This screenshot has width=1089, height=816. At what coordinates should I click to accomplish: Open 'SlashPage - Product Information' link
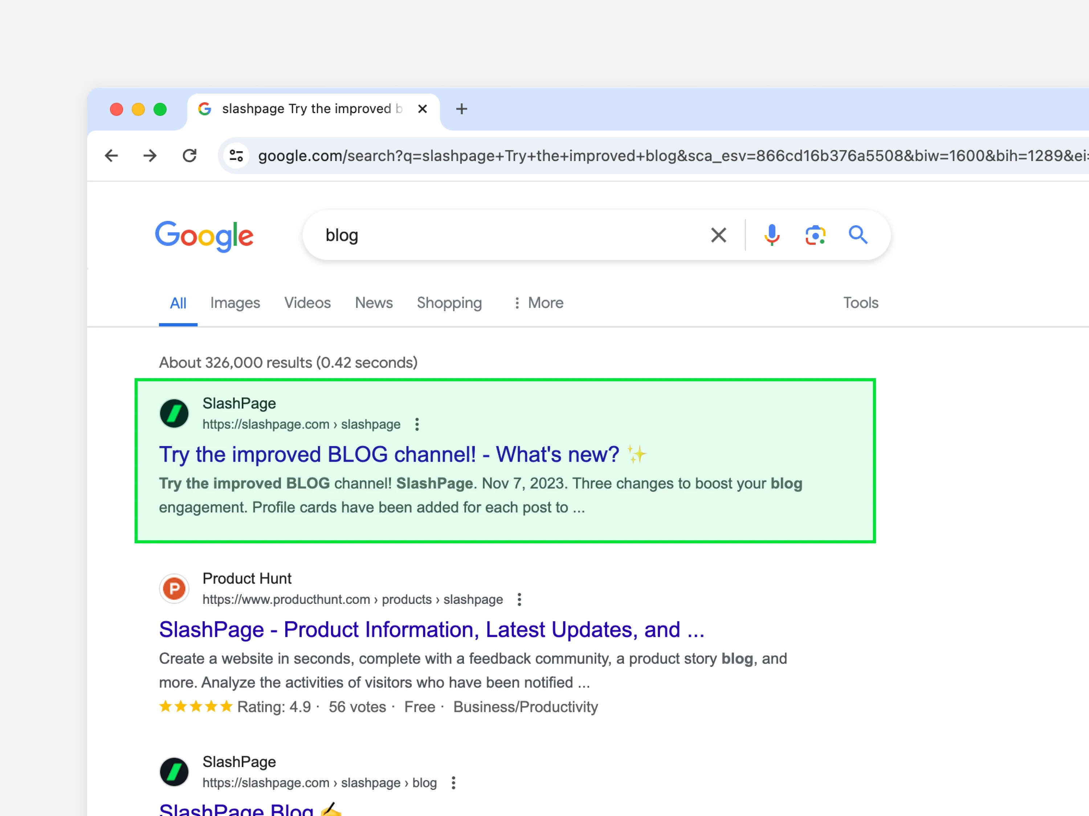click(x=432, y=630)
